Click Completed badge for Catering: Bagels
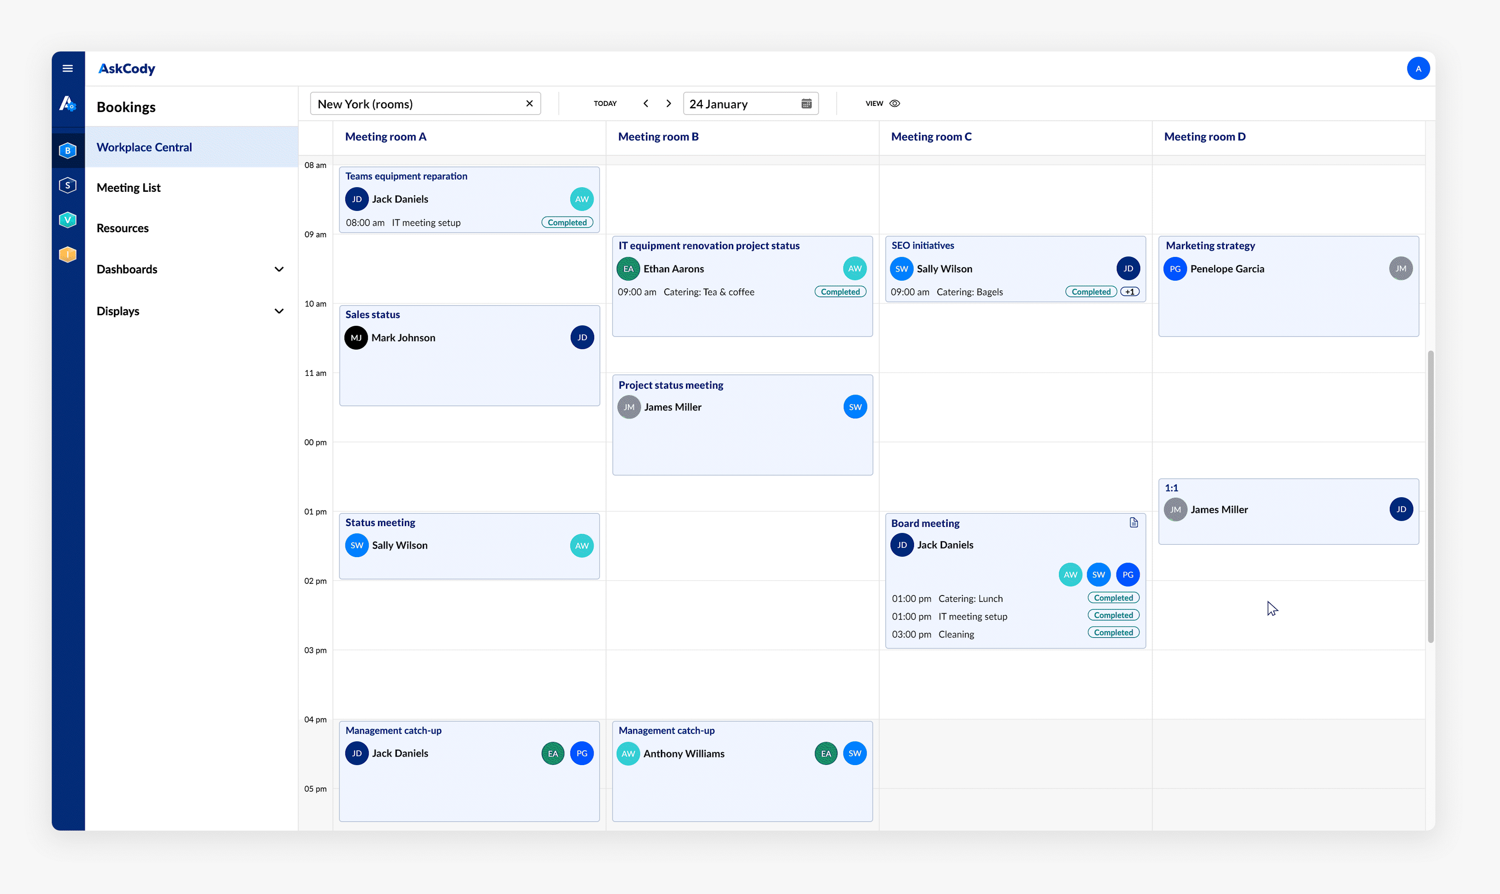This screenshot has width=1500, height=894. [1091, 292]
